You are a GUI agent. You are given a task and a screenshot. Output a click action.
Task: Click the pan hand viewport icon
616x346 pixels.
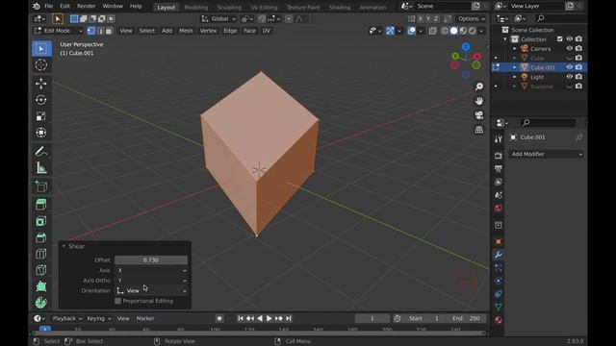pos(479,101)
